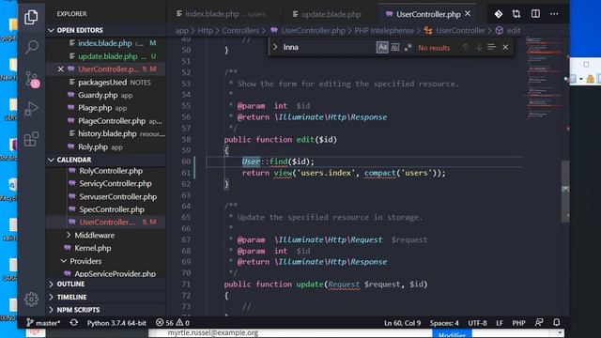Change language mode PHP in status bar

click(518, 323)
